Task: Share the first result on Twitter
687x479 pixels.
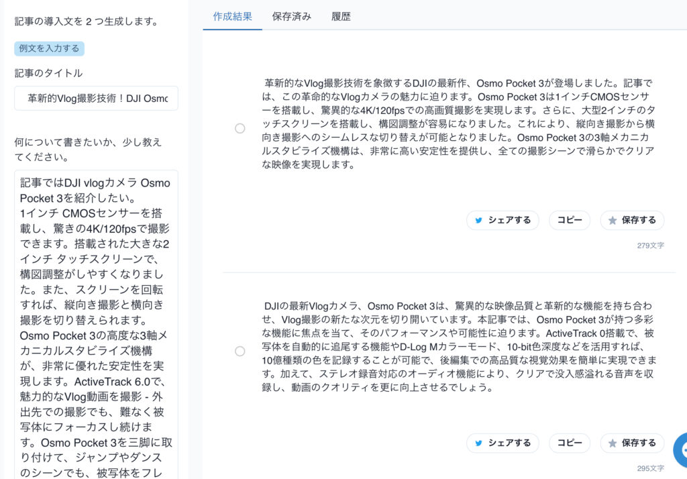Action: click(503, 220)
